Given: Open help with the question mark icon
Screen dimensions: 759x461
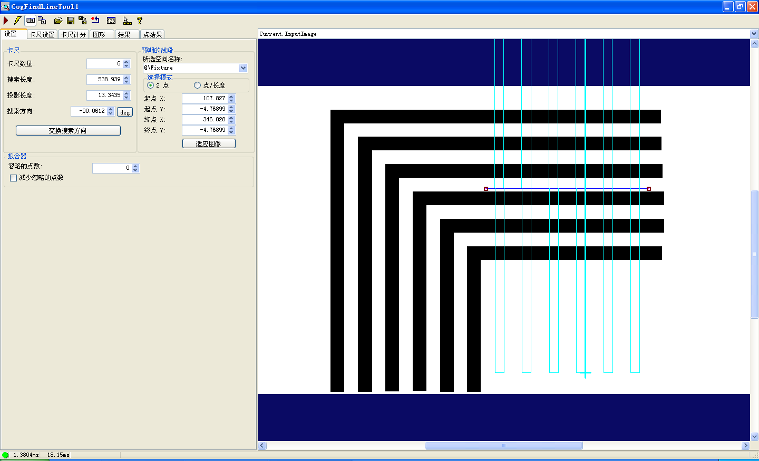Looking at the screenshot, I should [x=140, y=21].
